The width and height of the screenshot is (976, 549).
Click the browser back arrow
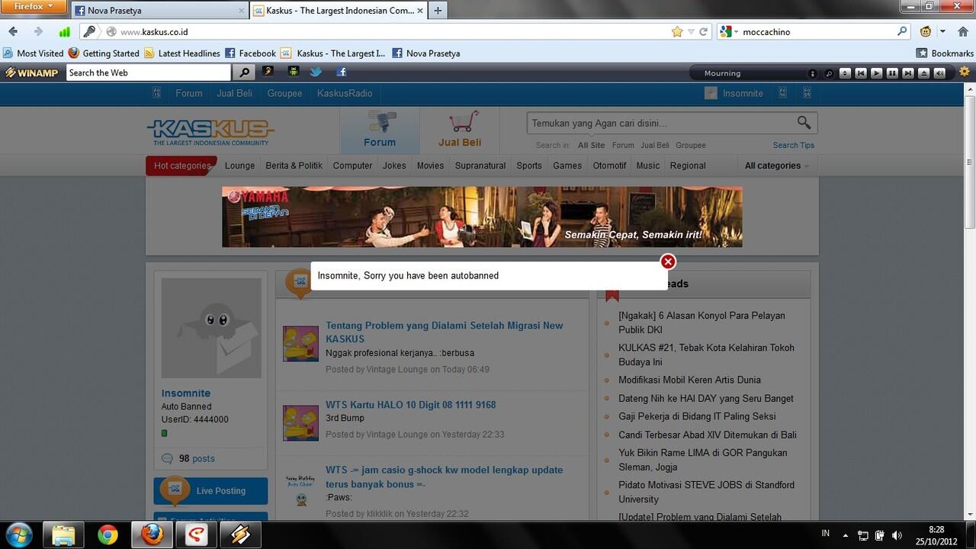click(x=13, y=32)
